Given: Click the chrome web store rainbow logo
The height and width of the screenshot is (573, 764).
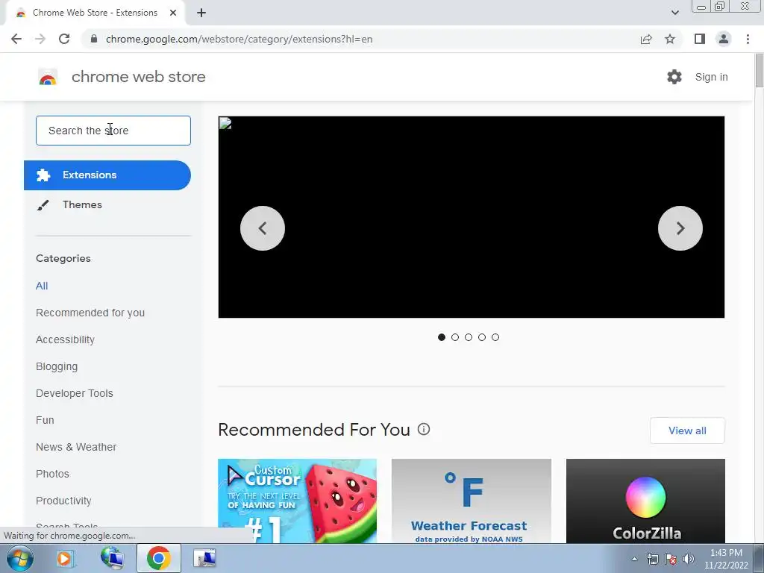Looking at the screenshot, I should pos(48,77).
